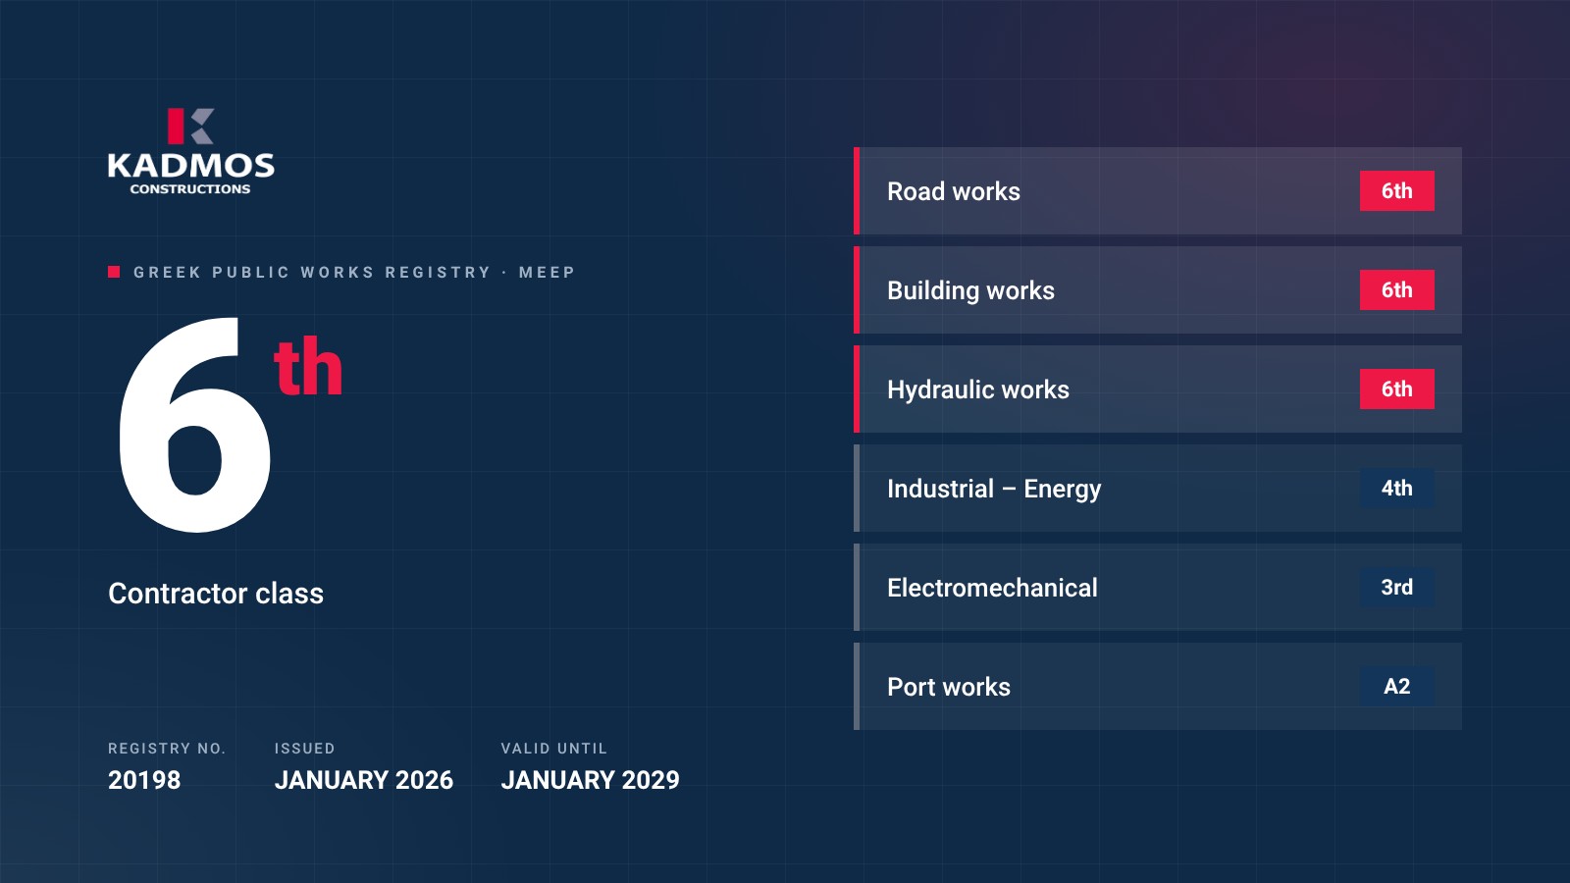The height and width of the screenshot is (883, 1570).
Task: Select the Port works row
Action: pos(1158,687)
